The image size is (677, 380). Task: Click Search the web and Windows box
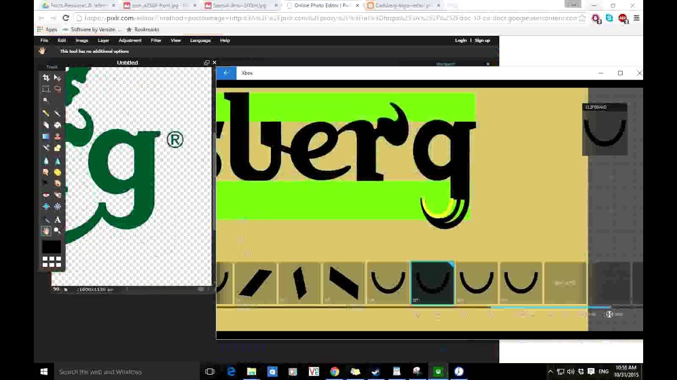pyautogui.click(x=127, y=372)
